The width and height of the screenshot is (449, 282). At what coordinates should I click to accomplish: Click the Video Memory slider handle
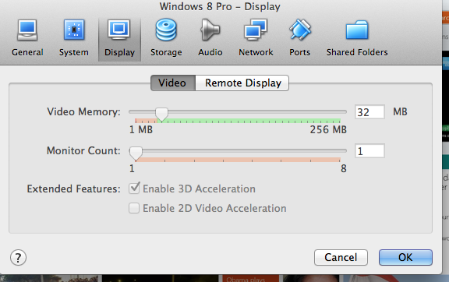point(161,115)
